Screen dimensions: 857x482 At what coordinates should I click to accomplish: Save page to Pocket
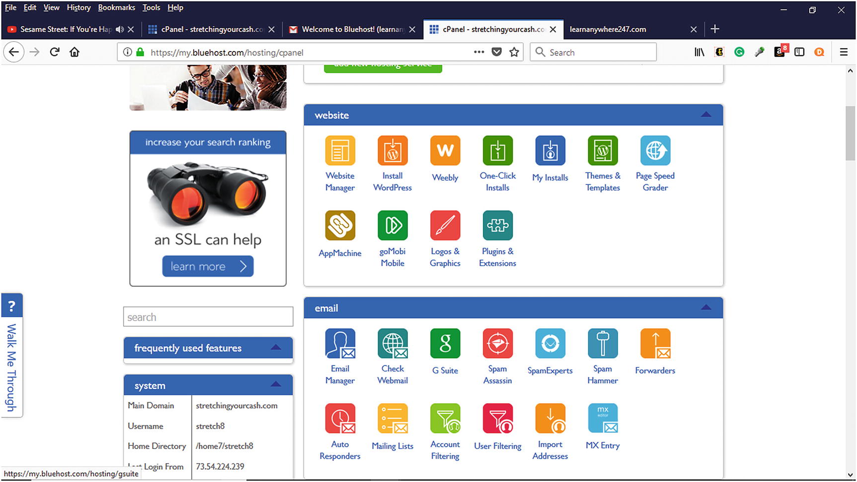pos(496,52)
